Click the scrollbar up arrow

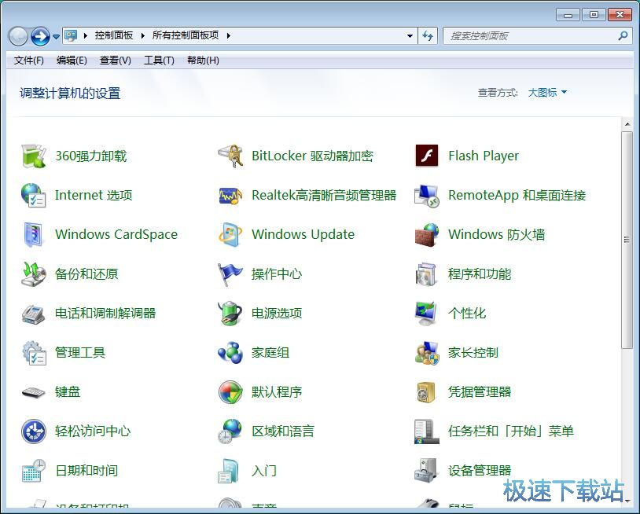tap(627, 124)
